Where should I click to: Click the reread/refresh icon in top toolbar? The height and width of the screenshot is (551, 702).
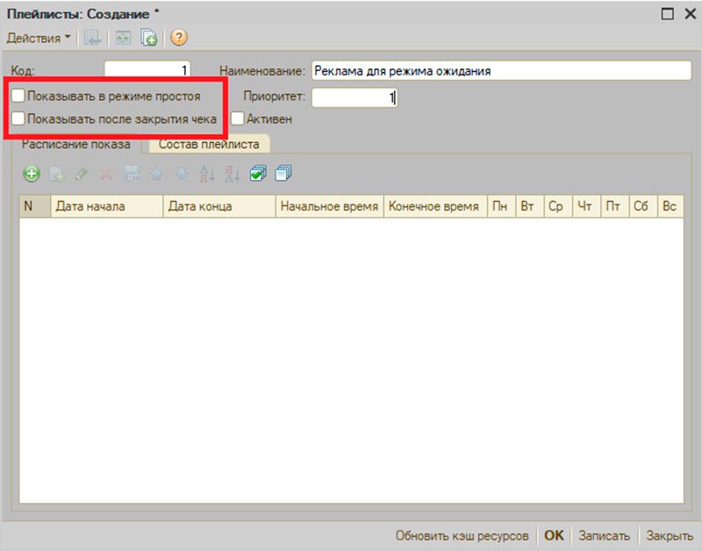tap(123, 38)
